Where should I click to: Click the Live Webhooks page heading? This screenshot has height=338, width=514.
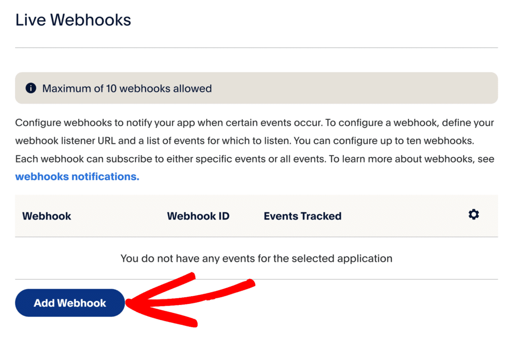click(x=73, y=20)
